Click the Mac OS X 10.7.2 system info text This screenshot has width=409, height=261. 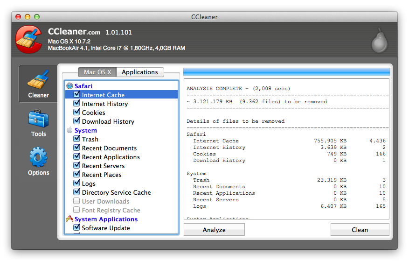point(69,42)
